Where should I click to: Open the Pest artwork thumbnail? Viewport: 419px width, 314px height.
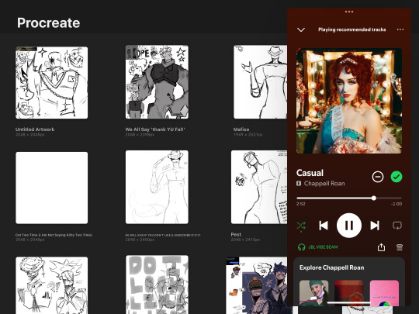(x=259, y=187)
